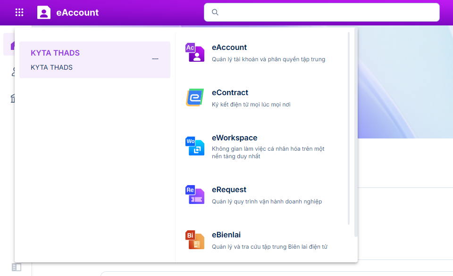Launch the eWorkspace app title
Screen dimensions: 453x276
(235, 138)
